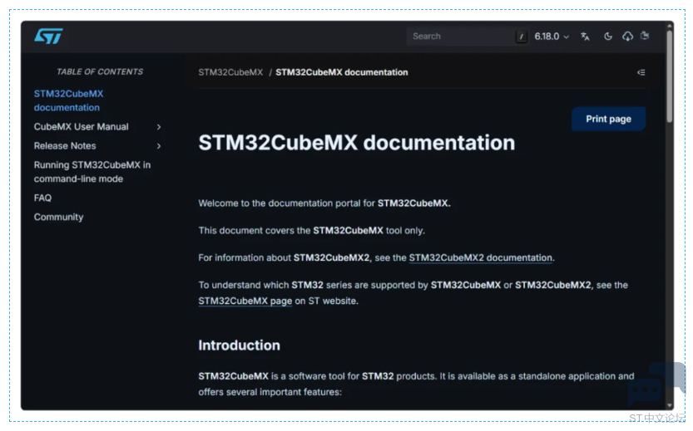Open the Community sidebar entry
Image resolution: width=693 pixels, height=431 pixels.
[x=59, y=217]
